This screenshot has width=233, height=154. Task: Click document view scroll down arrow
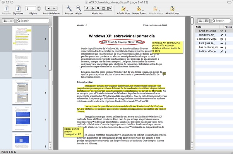pyautogui.click(x=192, y=148)
